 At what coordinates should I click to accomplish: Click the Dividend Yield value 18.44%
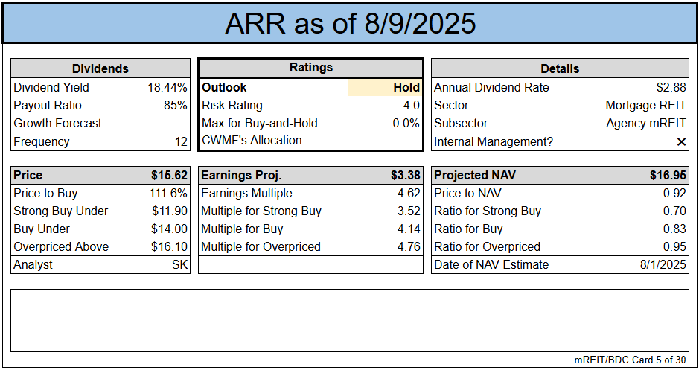point(167,87)
